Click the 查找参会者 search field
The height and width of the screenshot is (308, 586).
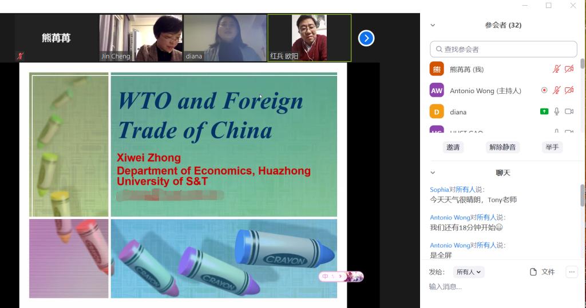click(x=504, y=49)
